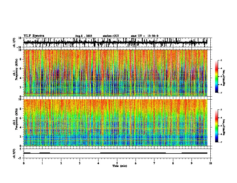
Task: Click the "8" tick on ch.1 frequency axis
Action: 21,59
